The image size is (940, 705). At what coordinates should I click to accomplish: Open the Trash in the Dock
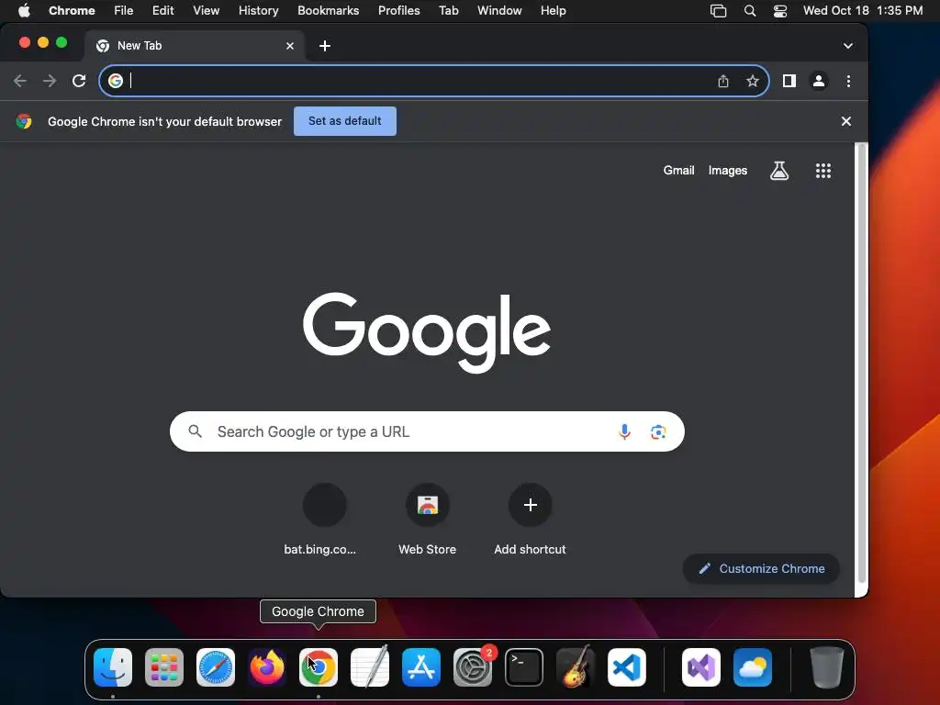point(827,667)
